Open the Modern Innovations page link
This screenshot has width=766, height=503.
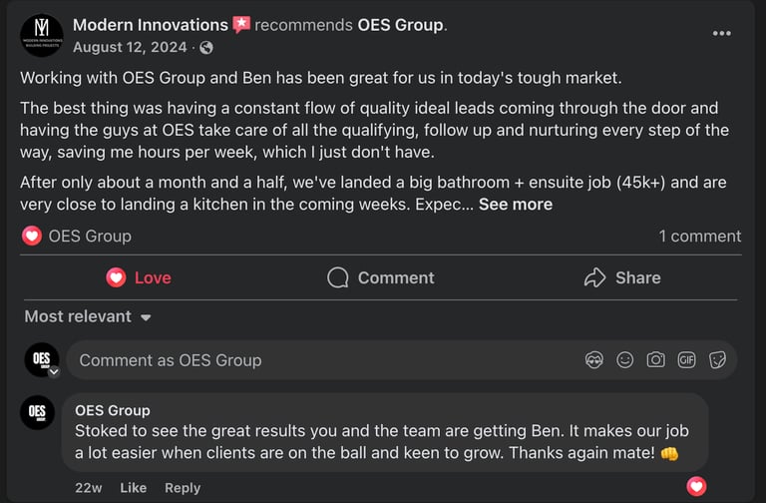(x=151, y=25)
